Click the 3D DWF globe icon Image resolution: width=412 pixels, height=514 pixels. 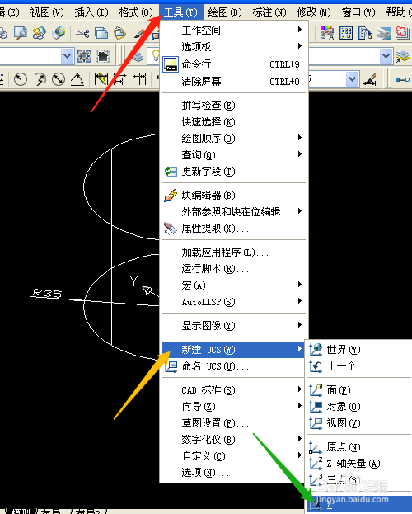click(59, 33)
